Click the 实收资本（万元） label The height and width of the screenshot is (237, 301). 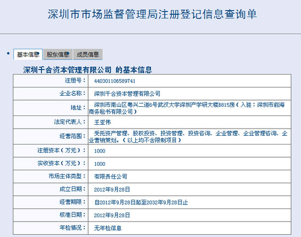pos(61,164)
